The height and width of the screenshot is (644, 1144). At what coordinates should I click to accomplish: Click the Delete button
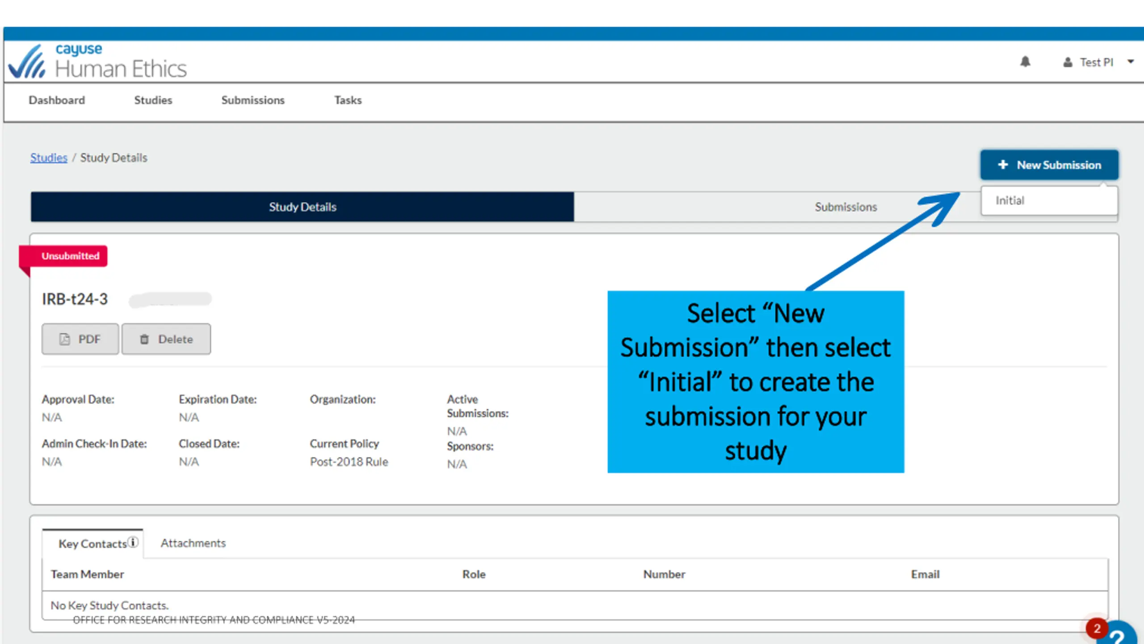point(166,339)
